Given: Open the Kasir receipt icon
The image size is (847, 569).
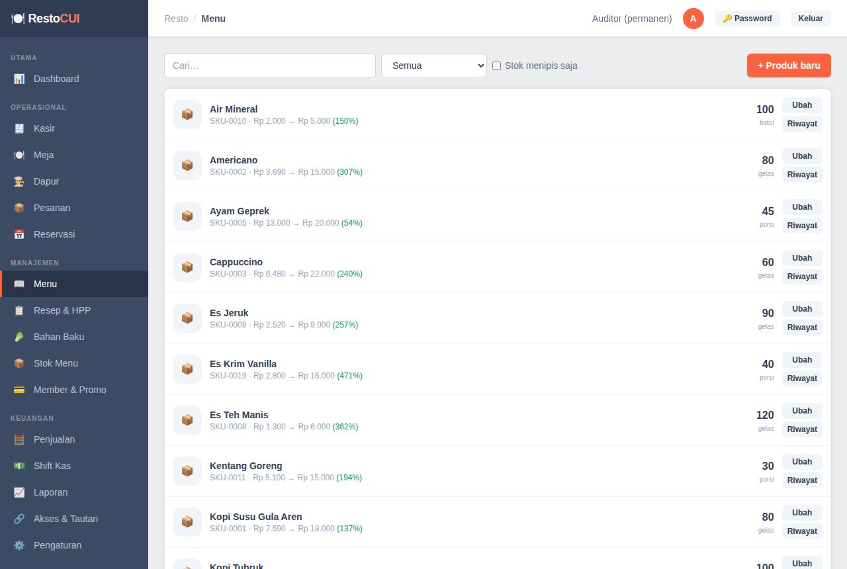Looking at the screenshot, I should click(x=19, y=128).
